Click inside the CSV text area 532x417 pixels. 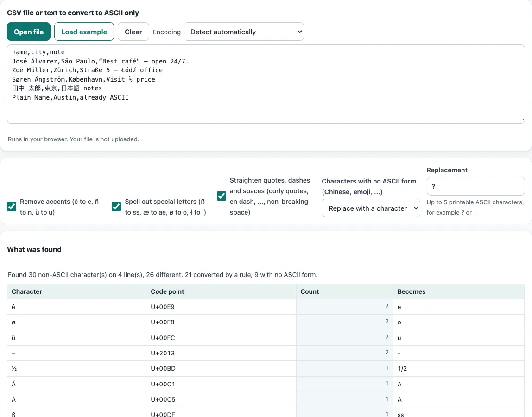266,84
